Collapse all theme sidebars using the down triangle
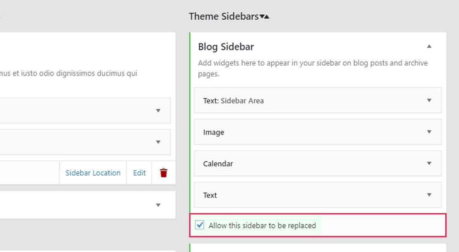 coord(262,16)
